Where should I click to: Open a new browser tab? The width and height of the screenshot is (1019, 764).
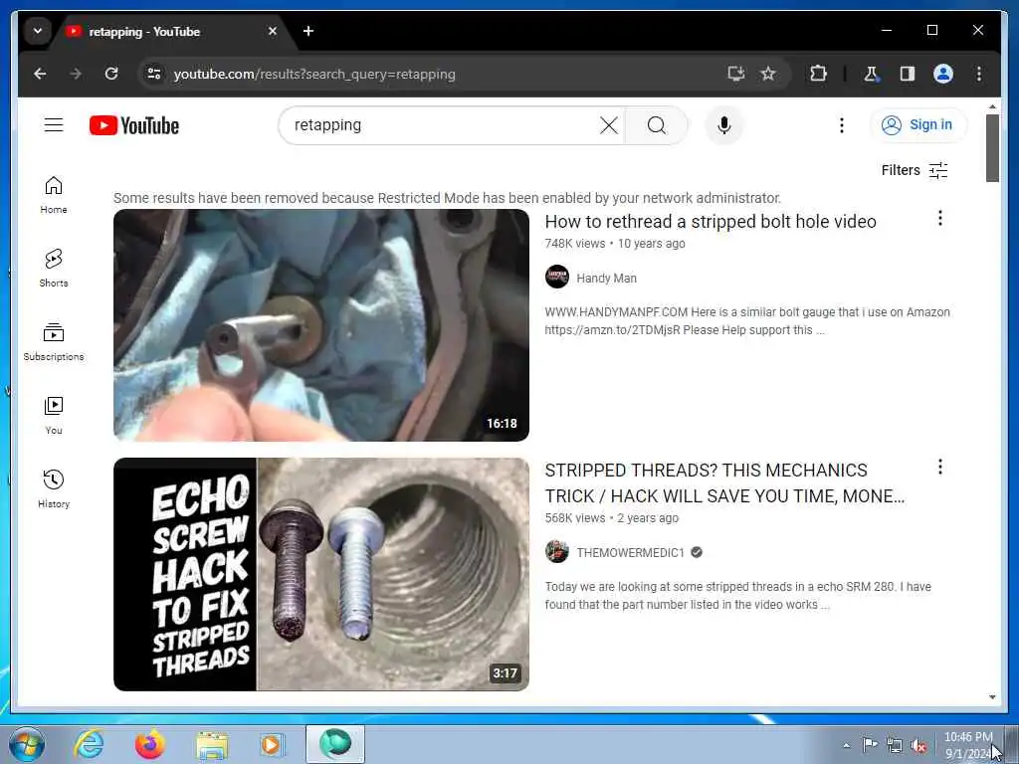tap(308, 31)
